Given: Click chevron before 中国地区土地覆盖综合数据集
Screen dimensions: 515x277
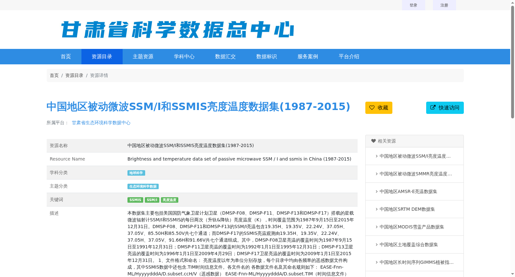Looking at the screenshot, I should pos(377,245).
